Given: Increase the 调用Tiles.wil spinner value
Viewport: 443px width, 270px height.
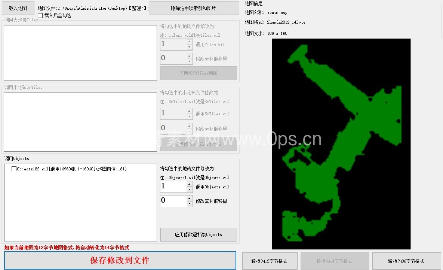Looking at the screenshot, I should tap(190, 42).
